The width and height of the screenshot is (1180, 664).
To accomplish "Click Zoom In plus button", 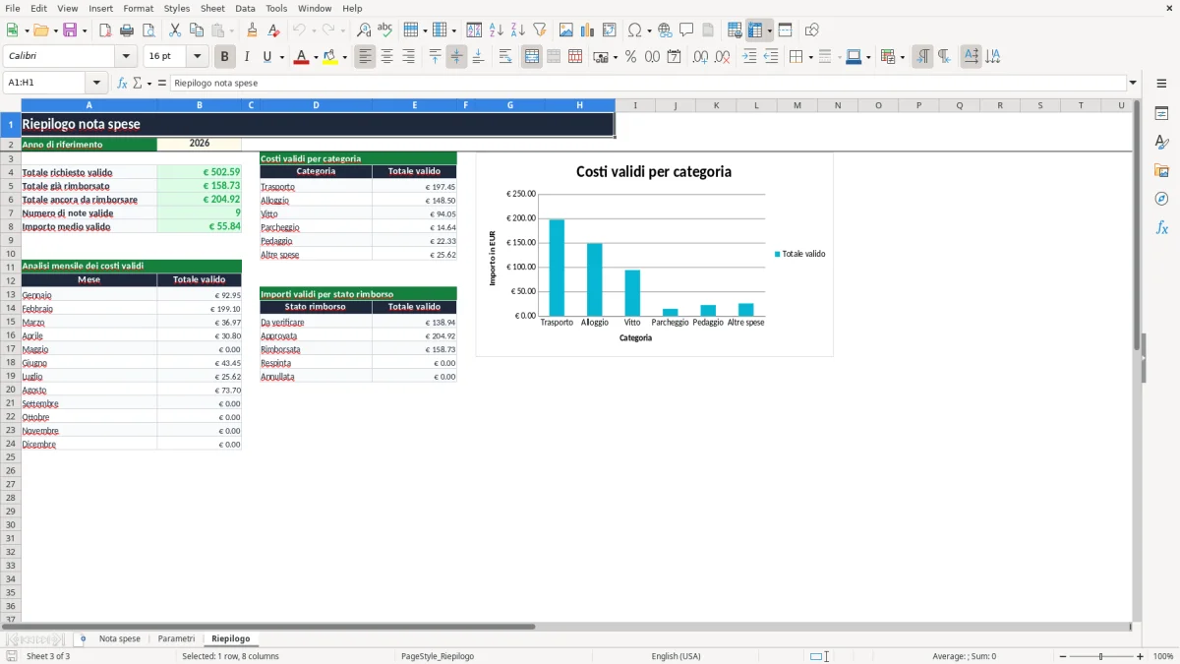I will (1140, 656).
